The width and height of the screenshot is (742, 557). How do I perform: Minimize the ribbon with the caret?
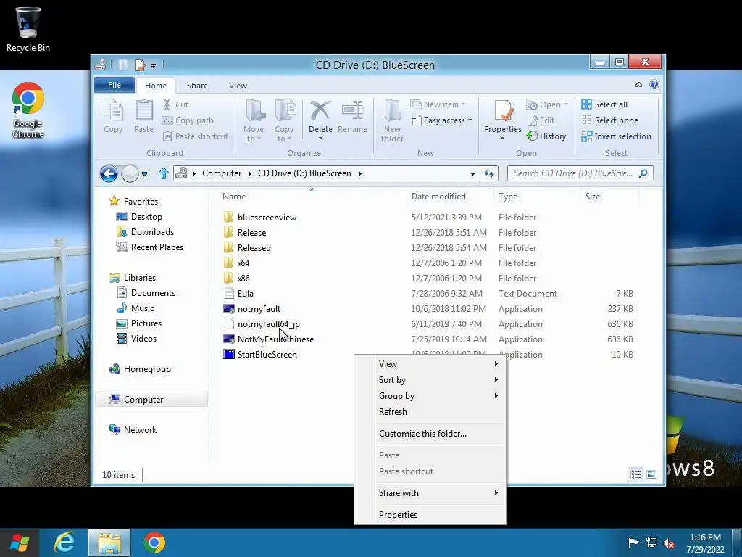638,85
